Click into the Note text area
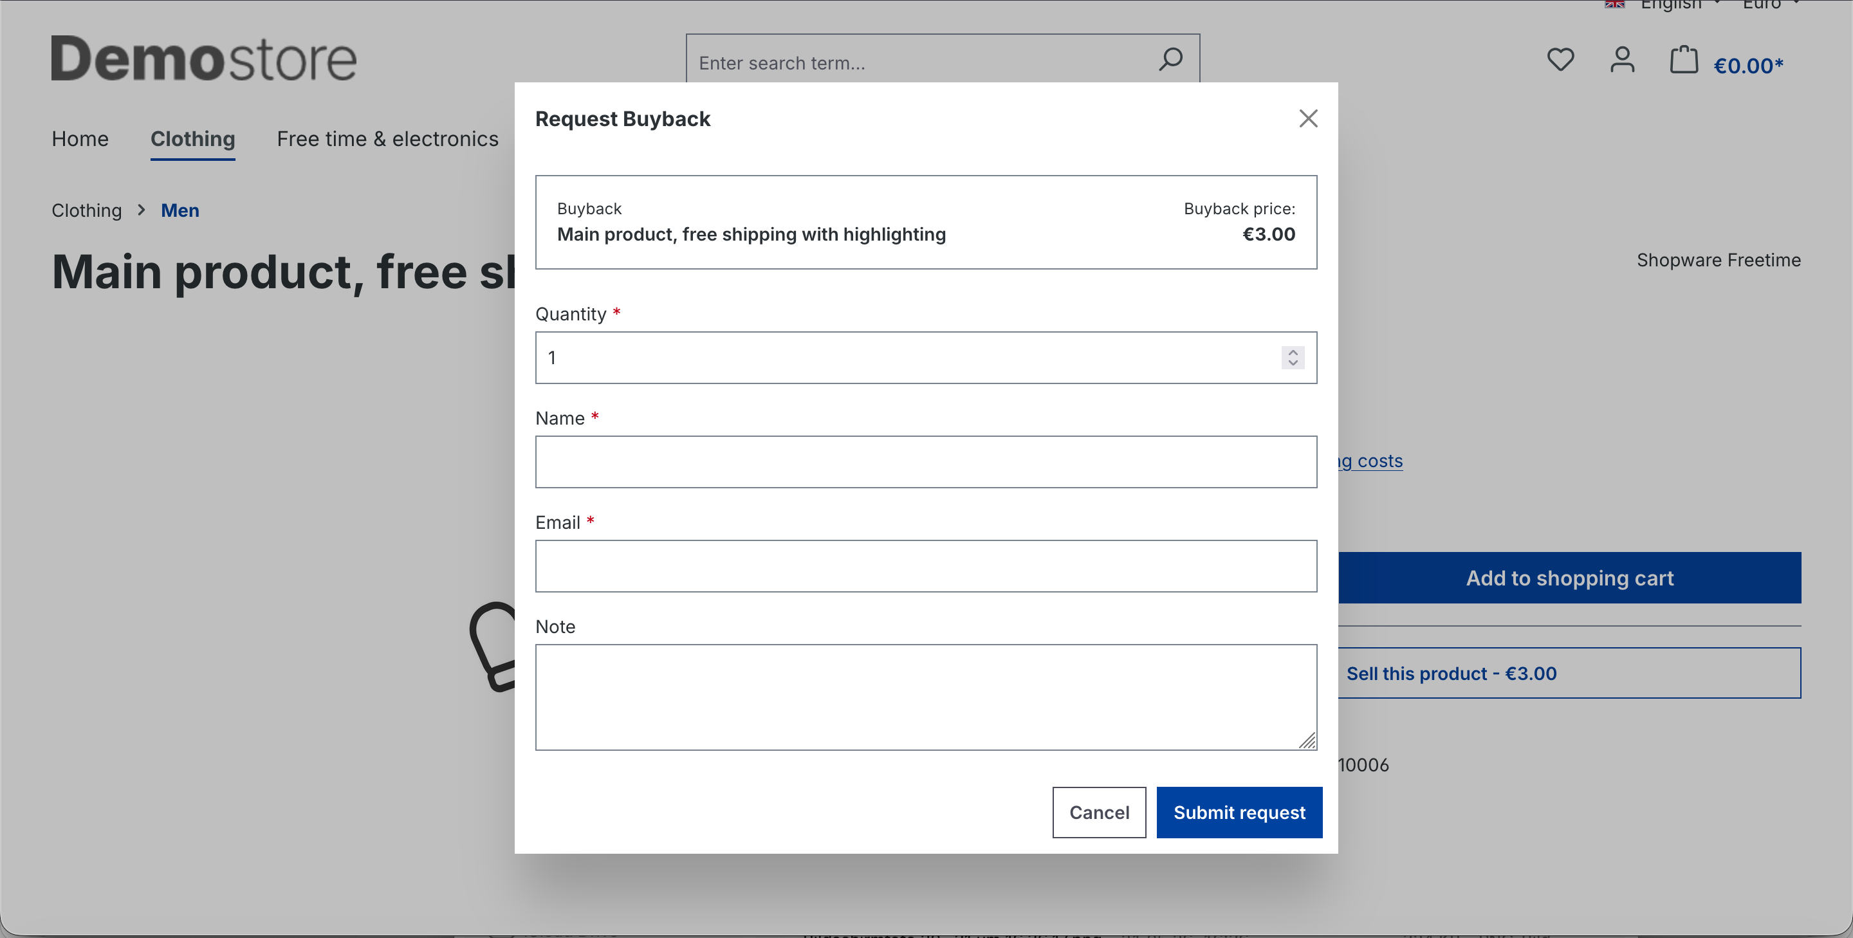The image size is (1853, 938). pyautogui.click(x=926, y=697)
